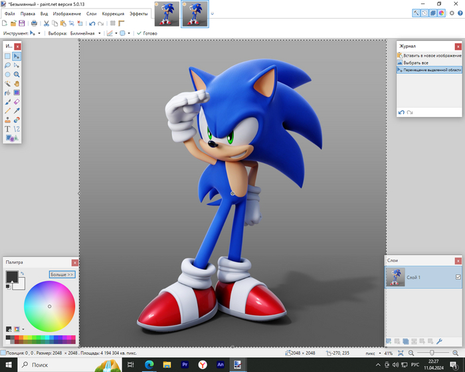The width and height of the screenshot is (465, 372).
Task: Open the Выборка Билинейная dropdown
Action: coord(85,33)
